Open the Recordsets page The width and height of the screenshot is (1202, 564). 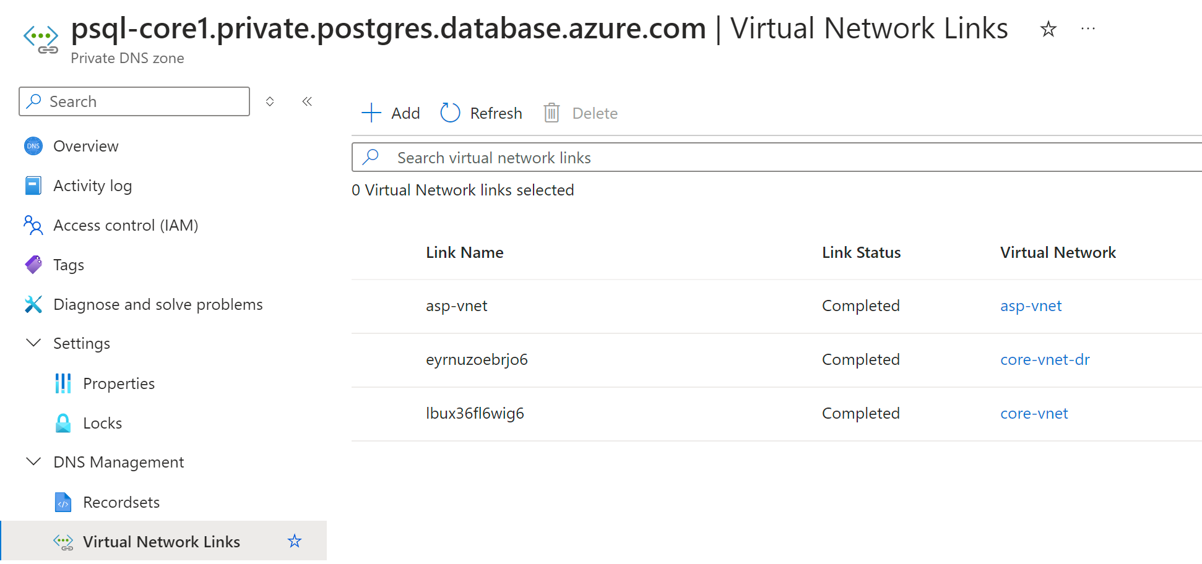pyautogui.click(x=121, y=502)
